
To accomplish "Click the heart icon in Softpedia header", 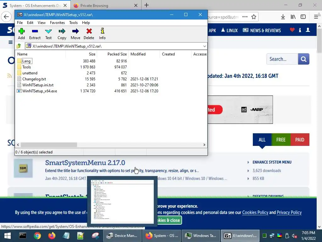I will coord(292,30).
